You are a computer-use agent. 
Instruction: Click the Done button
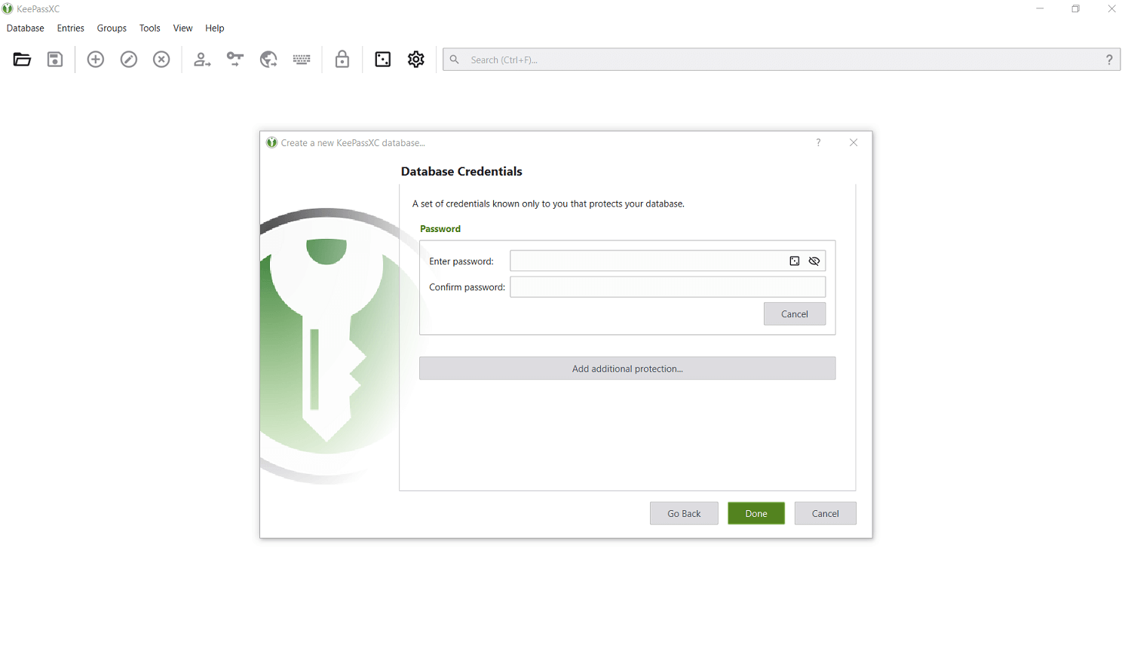(x=756, y=513)
